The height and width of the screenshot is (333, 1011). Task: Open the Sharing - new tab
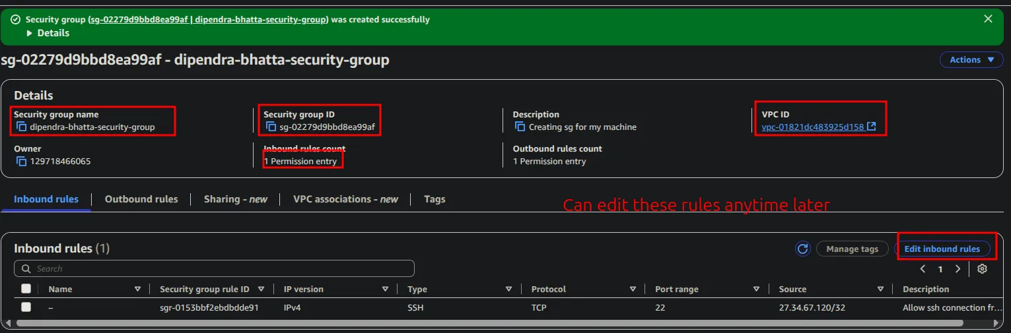(236, 199)
